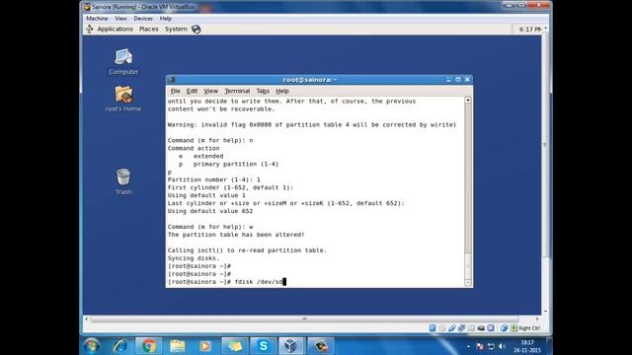The height and width of the screenshot is (355, 632).
Task: Launch Windows Media Player from taskbar
Action: [205, 346]
